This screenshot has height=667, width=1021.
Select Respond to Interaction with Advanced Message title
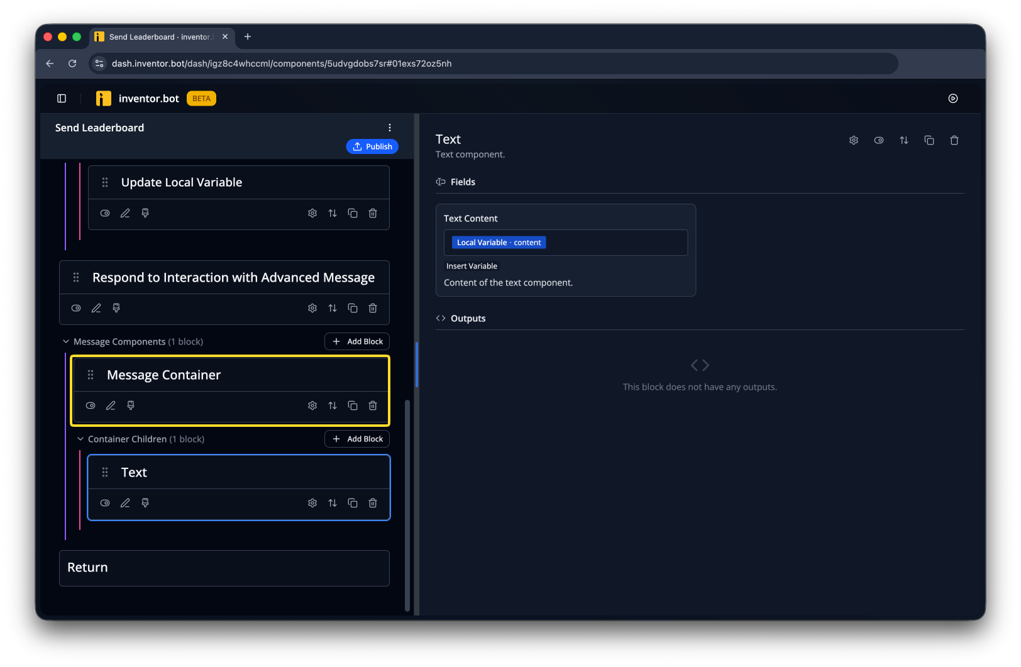[x=233, y=277]
